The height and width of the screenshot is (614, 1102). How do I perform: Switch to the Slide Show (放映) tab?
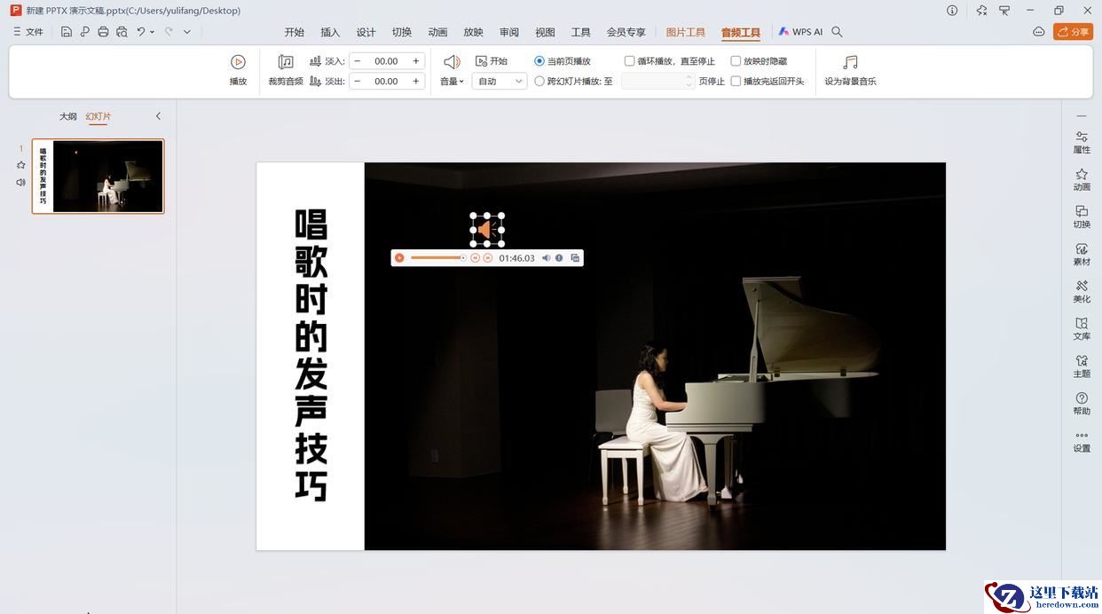(474, 32)
